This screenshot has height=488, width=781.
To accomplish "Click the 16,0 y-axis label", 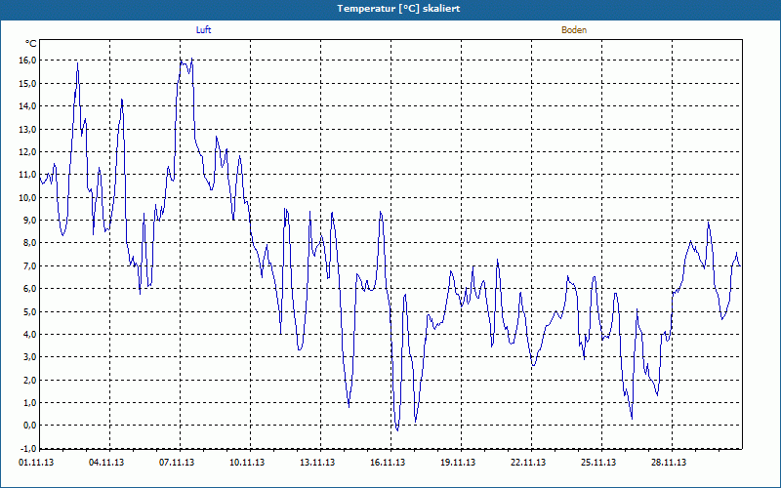I will (x=27, y=61).
